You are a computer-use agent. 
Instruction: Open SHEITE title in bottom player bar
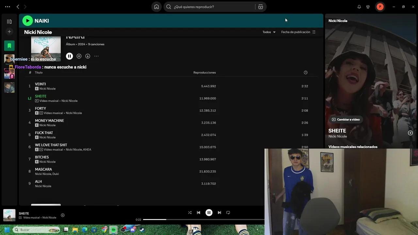[24, 213]
